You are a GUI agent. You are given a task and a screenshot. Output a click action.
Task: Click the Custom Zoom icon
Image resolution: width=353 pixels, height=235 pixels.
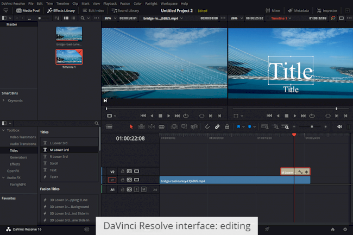coord(285,127)
